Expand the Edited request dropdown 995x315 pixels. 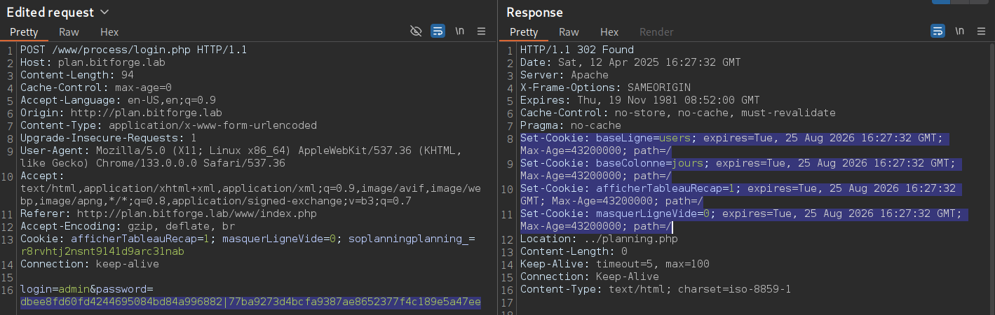[x=104, y=13]
